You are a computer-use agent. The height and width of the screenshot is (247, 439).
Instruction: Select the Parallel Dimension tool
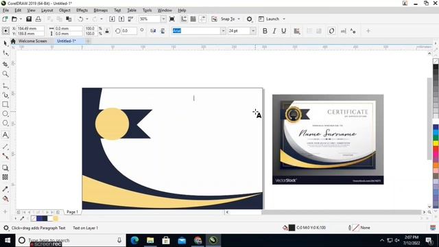[5, 146]
